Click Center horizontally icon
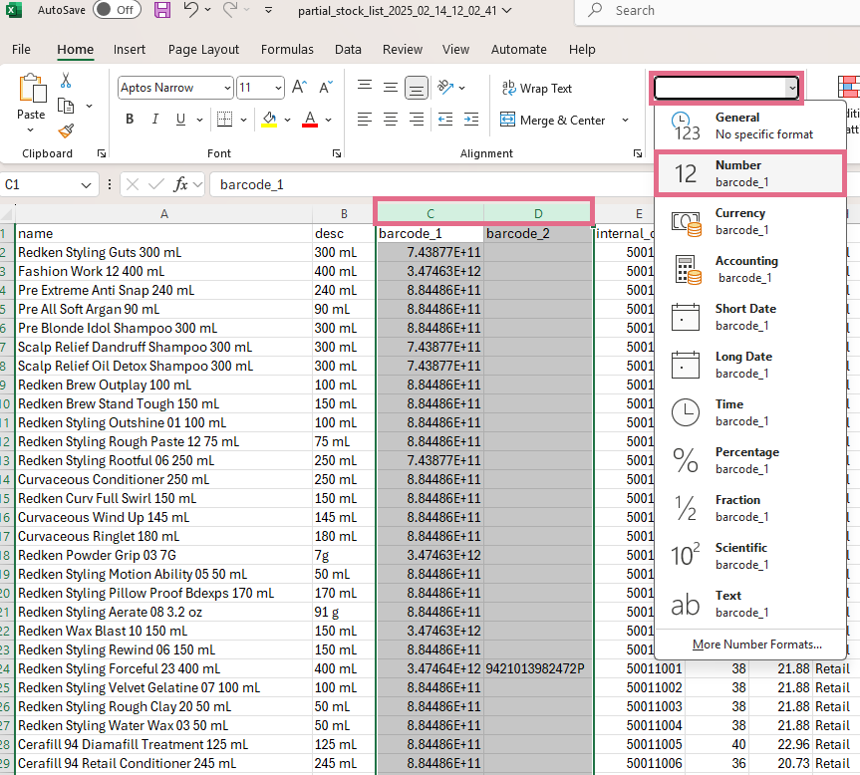The width and height of the screenshot is (860, 775). click(391, 119)
